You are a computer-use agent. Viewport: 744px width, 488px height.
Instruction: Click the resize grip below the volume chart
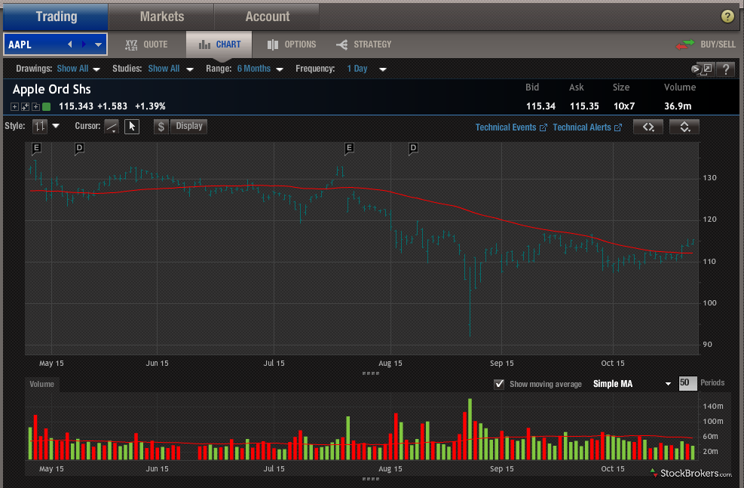click(371, 478)
